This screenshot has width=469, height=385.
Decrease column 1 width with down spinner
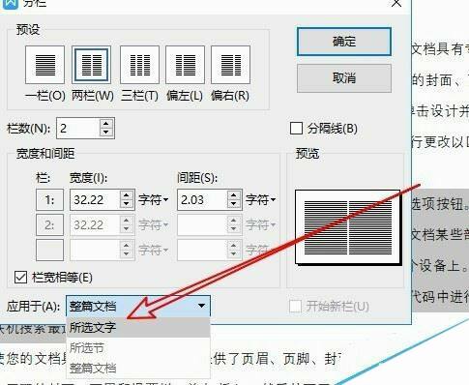tap(127, 204)
